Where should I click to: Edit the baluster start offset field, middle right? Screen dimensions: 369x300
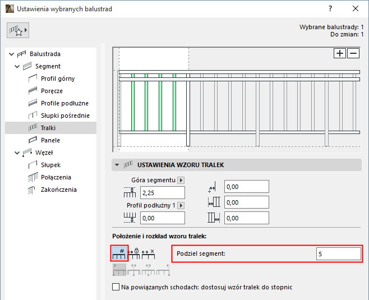pos(246,202)
